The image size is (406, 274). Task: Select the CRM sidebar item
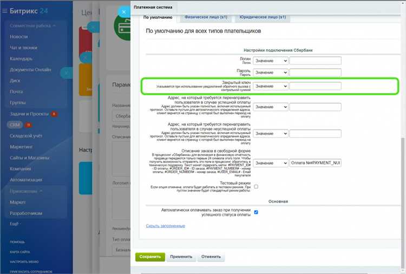pyautogui.click(x=15, y=125)
